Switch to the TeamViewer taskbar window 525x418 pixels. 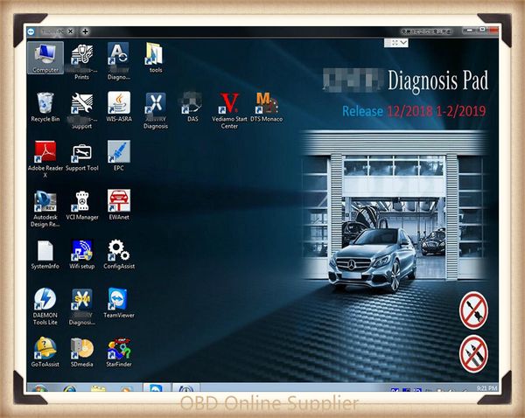(x=157, y=388)
